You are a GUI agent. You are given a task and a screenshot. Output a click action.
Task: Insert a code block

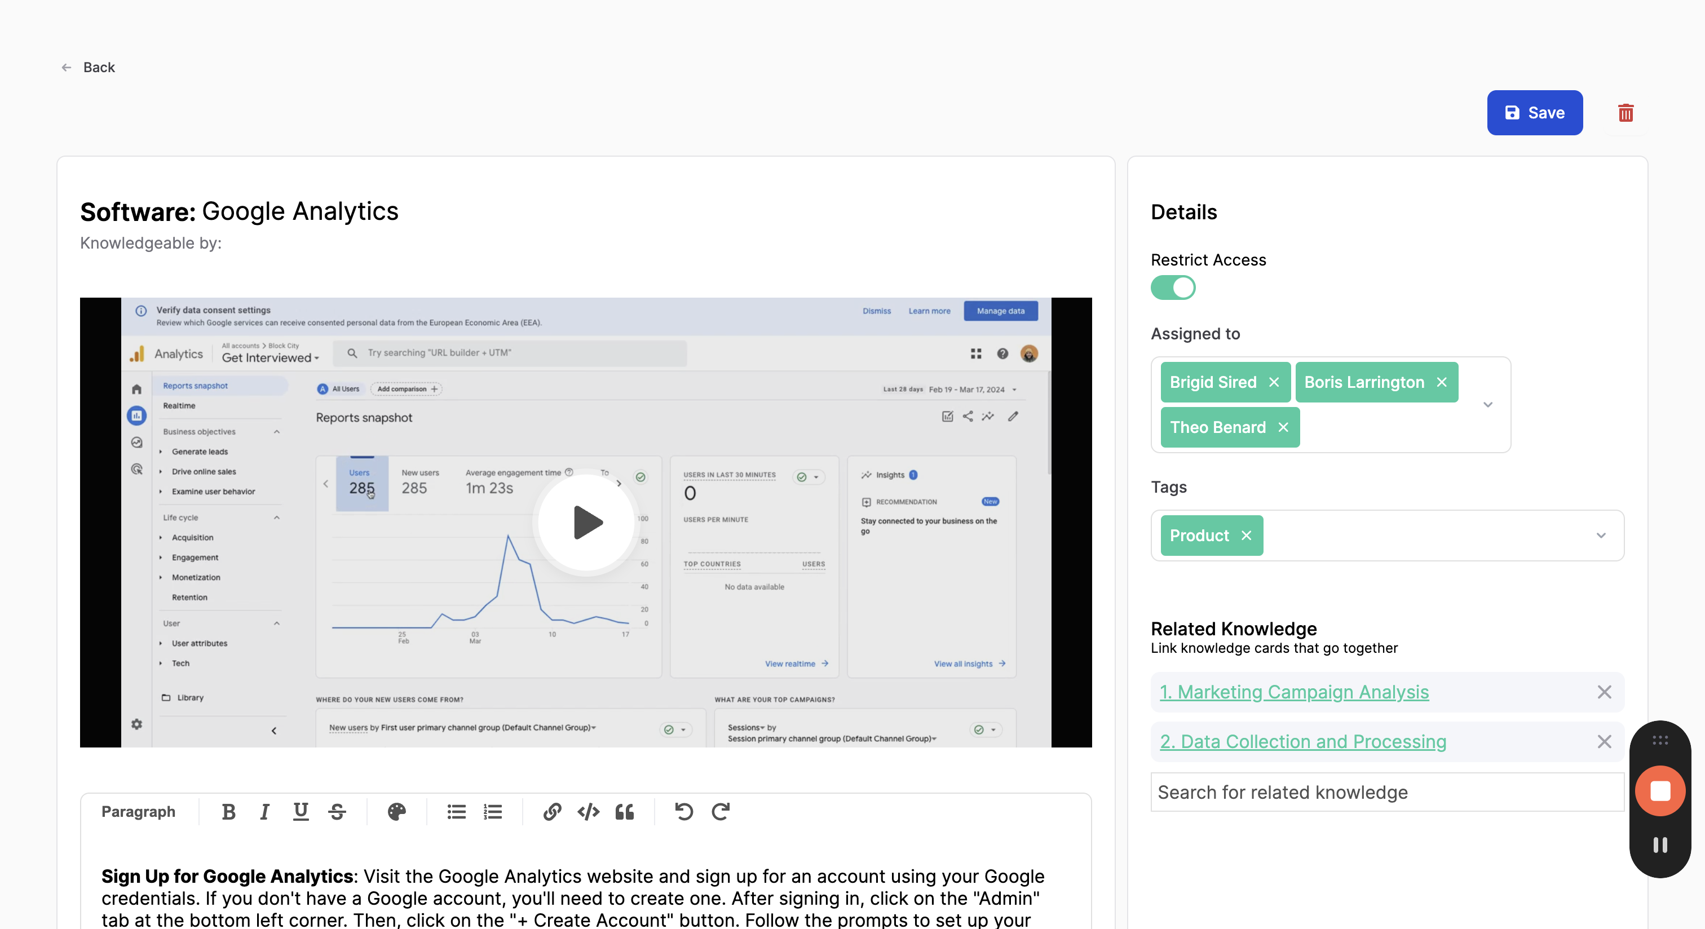coord(589,812)
